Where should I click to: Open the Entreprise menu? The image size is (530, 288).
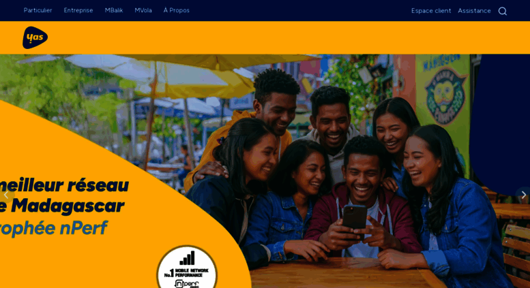(78, 10)
